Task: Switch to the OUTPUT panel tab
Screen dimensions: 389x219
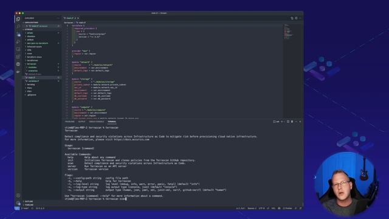Action: click(x=81, y=122)
